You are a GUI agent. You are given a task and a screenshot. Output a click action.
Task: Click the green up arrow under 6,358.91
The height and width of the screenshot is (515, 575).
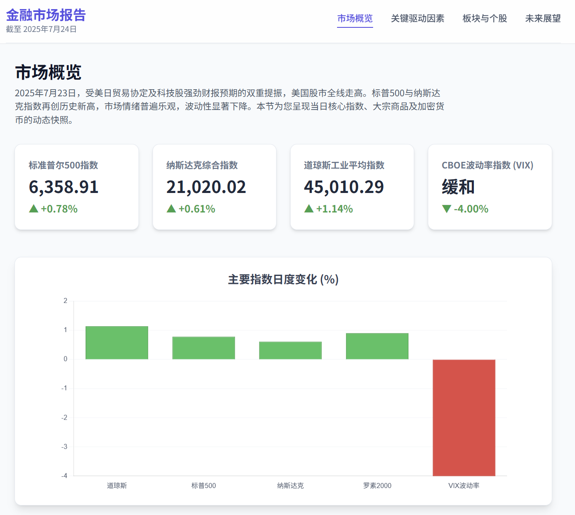click(34, 209)
